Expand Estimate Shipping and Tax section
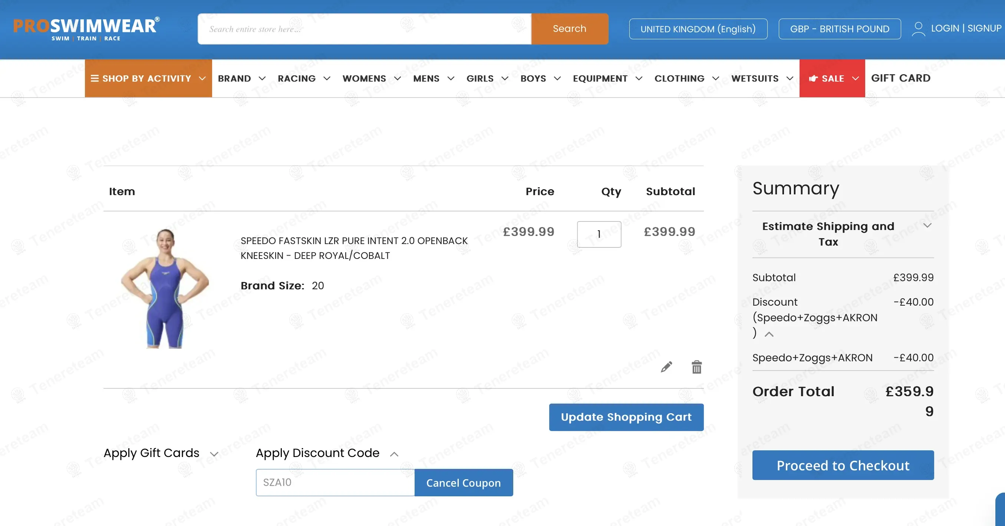This screenshot has height=526, width=1005. click(843, 234)
